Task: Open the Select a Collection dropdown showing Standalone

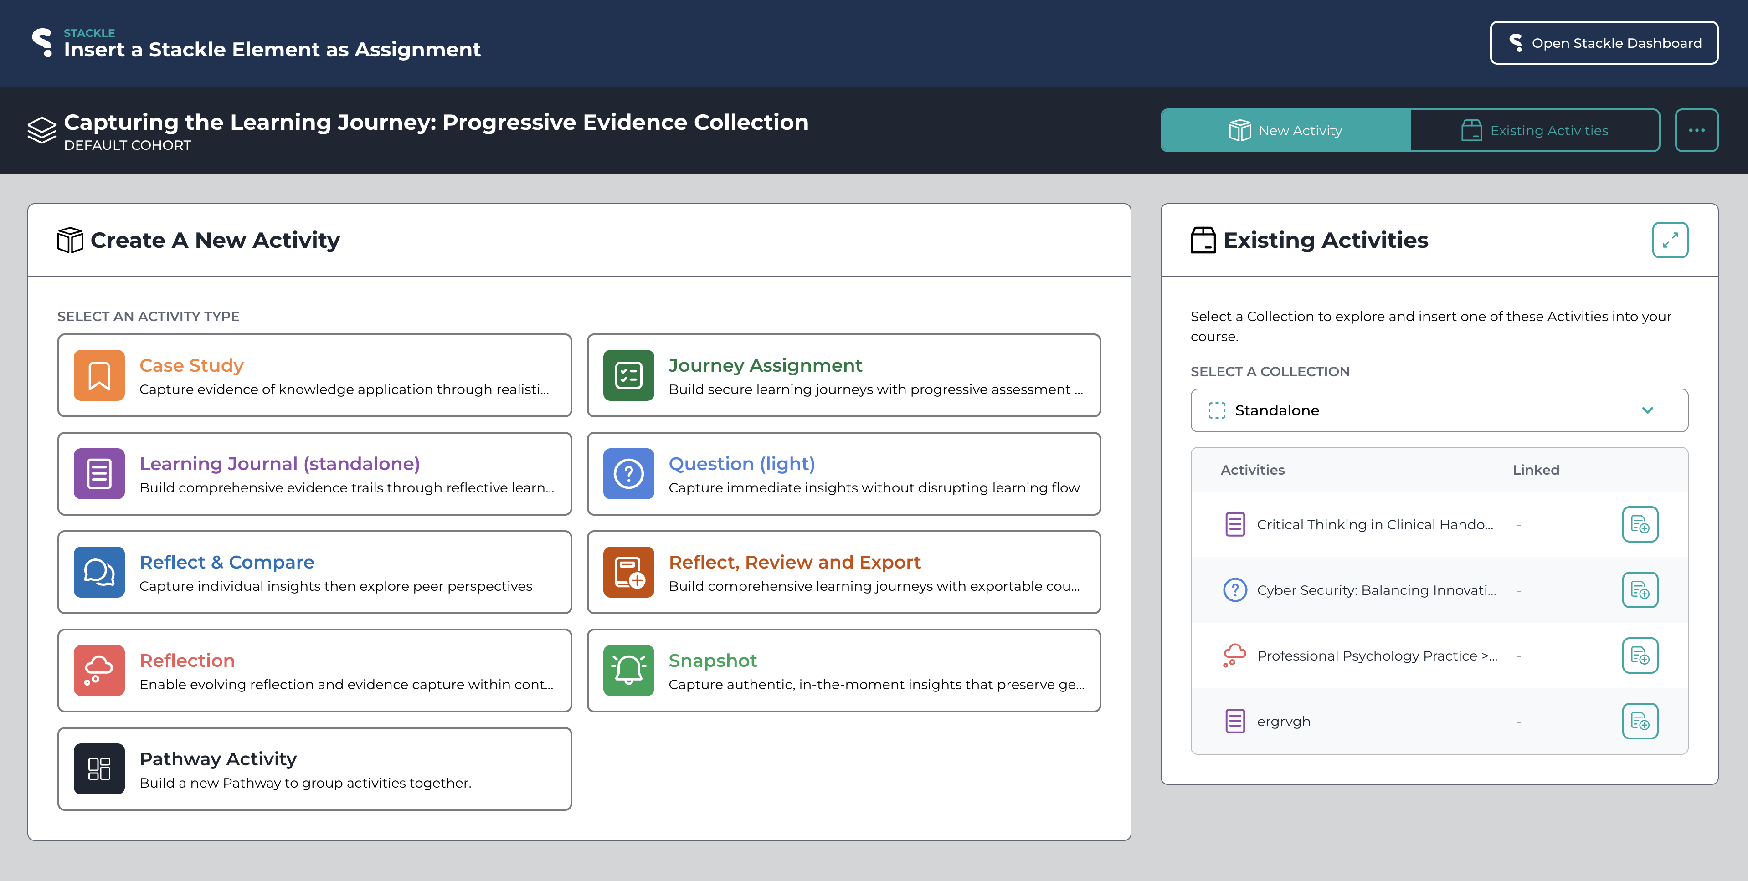Action: [1439, 410]
